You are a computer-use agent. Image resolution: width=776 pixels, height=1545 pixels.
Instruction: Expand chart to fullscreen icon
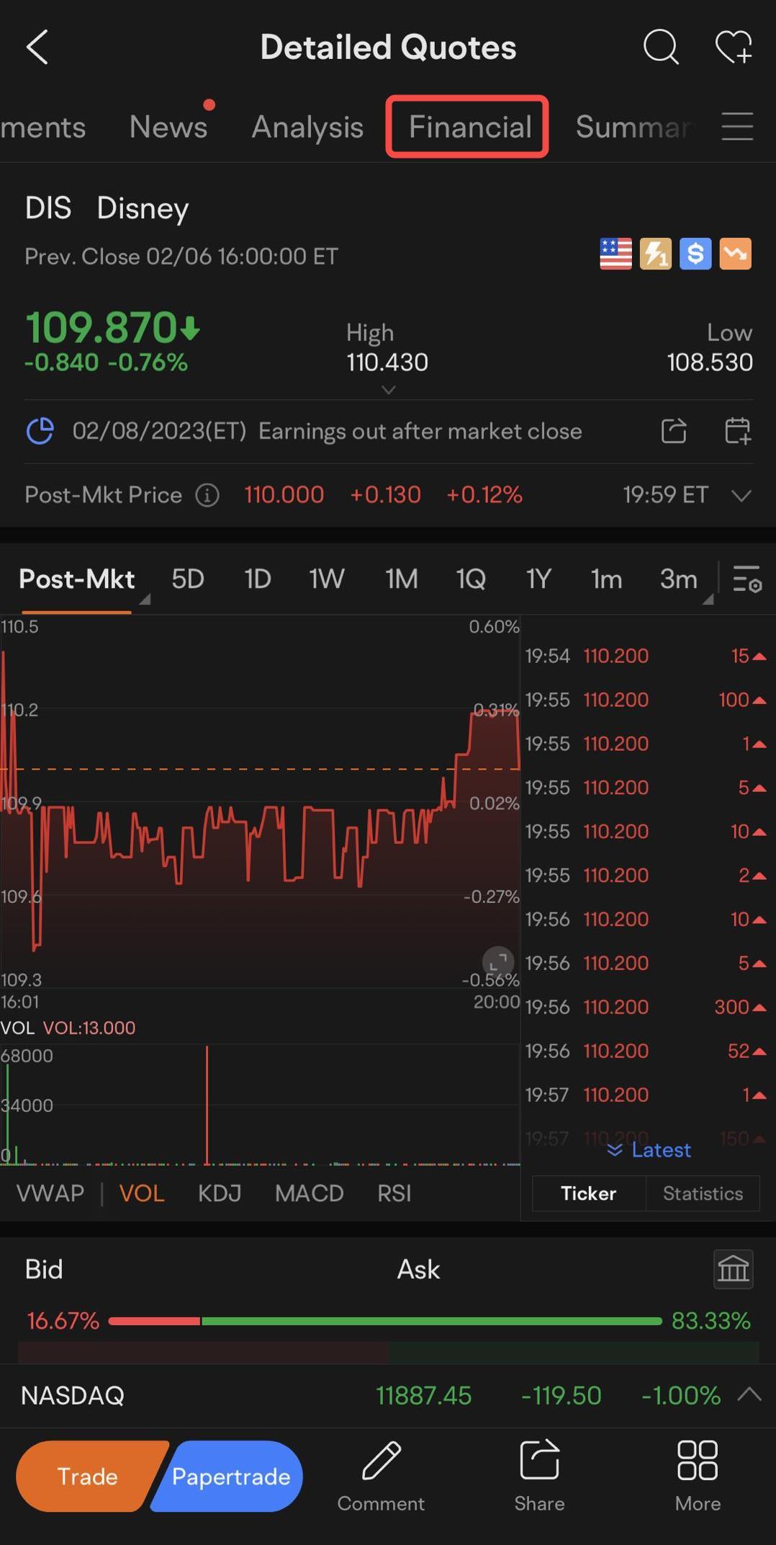click(498, 962)
